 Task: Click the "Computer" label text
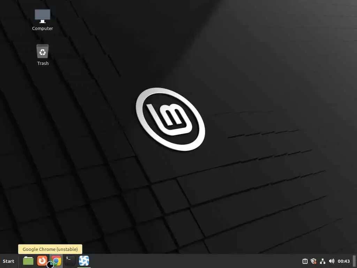click(x=43, y=29)
